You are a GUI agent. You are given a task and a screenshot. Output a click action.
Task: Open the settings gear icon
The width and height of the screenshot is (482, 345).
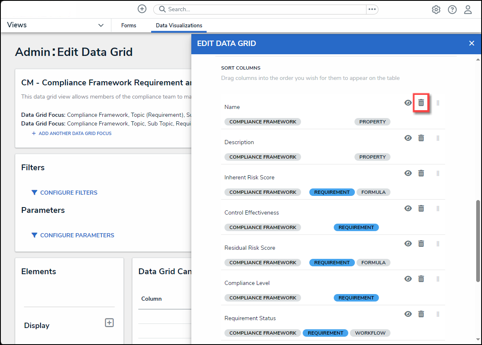436,10
